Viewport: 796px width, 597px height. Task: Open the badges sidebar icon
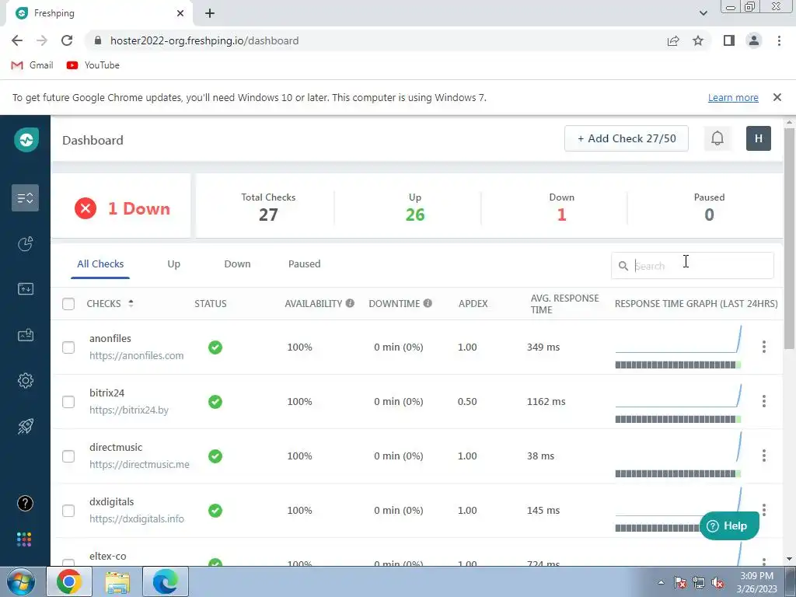pyautogui.click(x=26, y=335)
